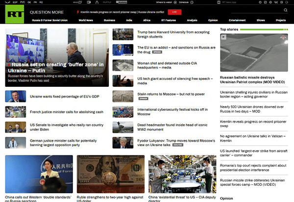Open Trump bans Harvard foreign students article

173,34
